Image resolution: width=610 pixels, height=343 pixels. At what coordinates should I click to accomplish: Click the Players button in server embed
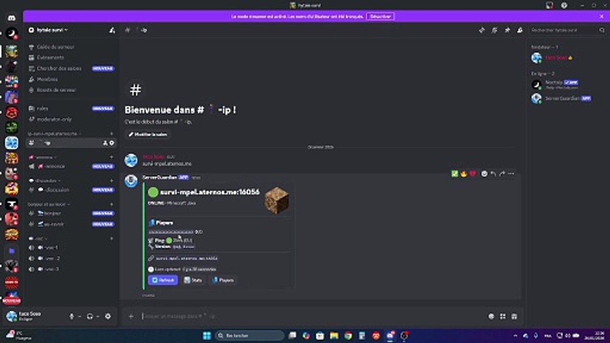click(x=223, y=280)
